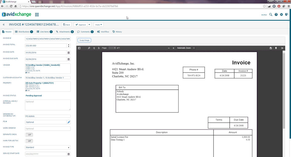The height and width of the screenshot is (157, 291).
Task: Toggle the Mark For Use Tax switch
Action: (x=29, y=141)
